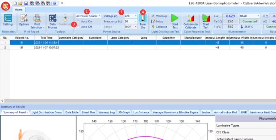Open the UGR tab

click(244, 112)
